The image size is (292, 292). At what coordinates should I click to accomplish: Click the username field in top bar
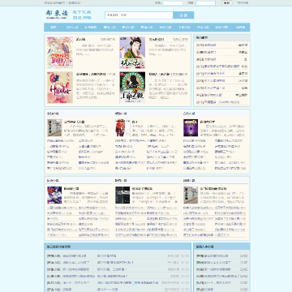point(173,3)
